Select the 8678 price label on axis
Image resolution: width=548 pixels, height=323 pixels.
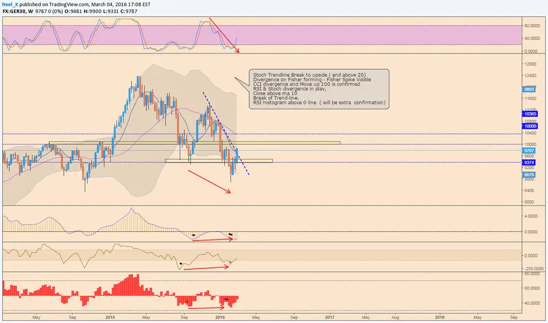pos(529,174)
